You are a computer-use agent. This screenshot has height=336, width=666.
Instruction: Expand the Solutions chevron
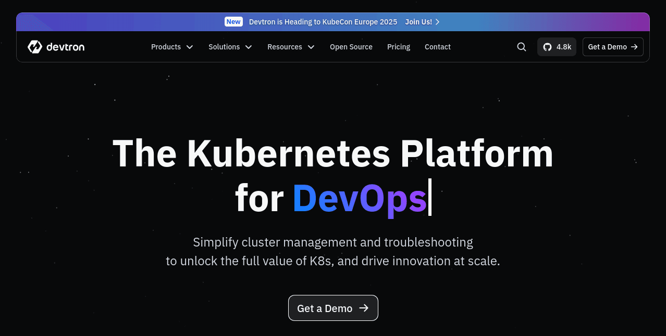249,47
